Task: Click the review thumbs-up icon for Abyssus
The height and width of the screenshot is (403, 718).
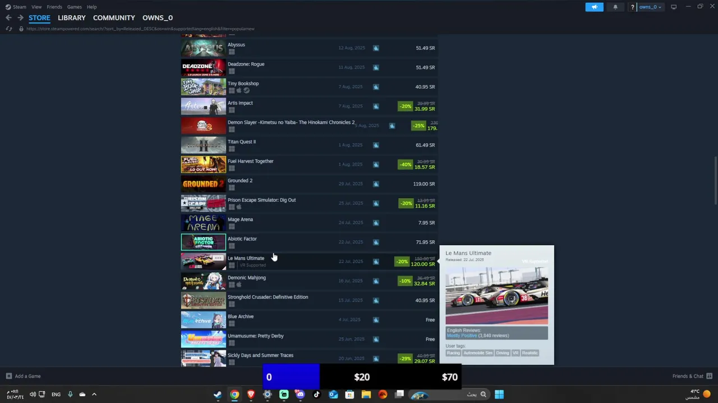Action: click(376, 48)
